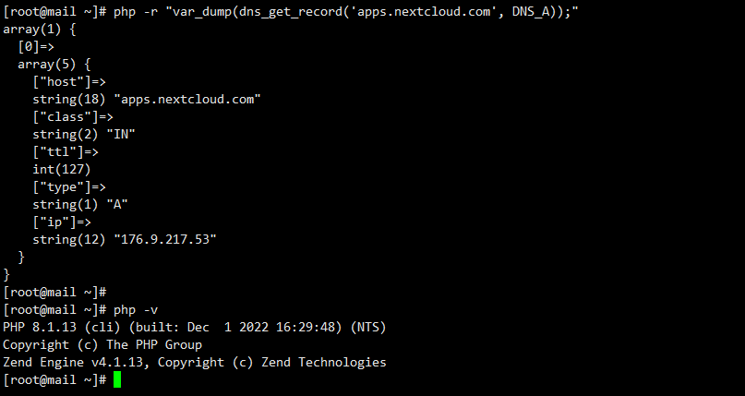Click the ["ttl"]=> key line
This screenshot has width=745, height=396.
point(66,152)
